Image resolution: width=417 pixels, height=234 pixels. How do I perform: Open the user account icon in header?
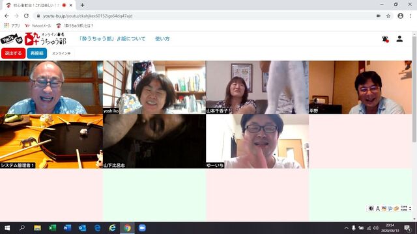pyautogui.click(x=399, y=39)
